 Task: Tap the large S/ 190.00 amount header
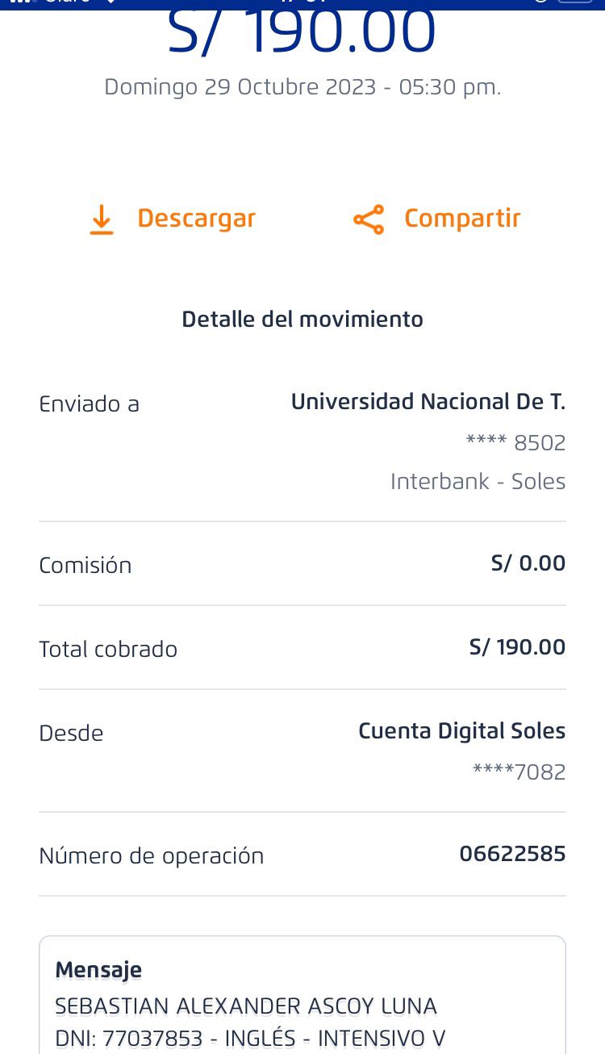[302, 34]
